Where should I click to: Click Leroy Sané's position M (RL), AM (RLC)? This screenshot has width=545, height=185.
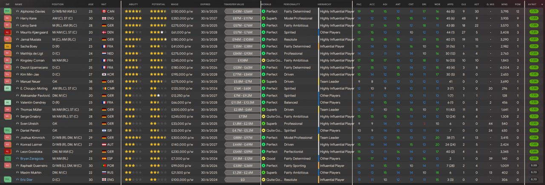[65, 26]
